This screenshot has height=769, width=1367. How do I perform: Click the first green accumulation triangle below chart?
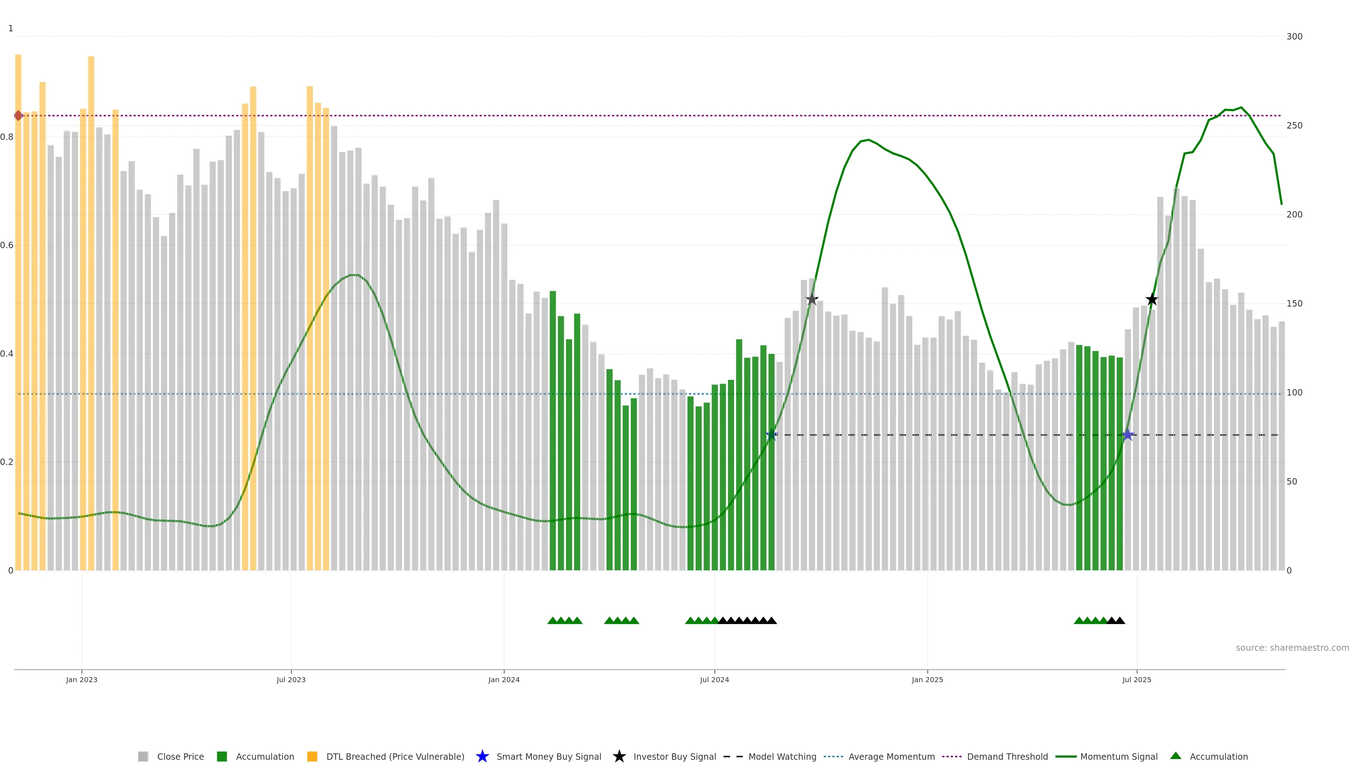[x=552, y=621]
